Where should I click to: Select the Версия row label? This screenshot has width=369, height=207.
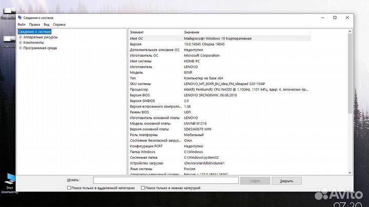click(x=135, y=44)
